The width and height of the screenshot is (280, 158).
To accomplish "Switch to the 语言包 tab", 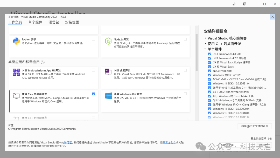I will [x=54, y=22].
